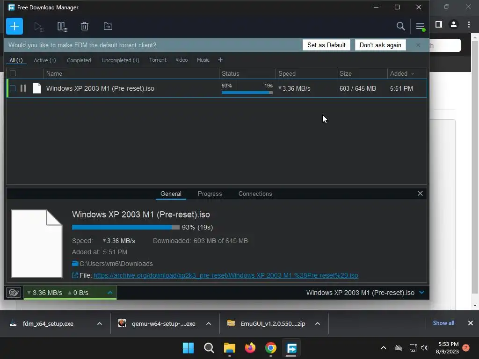Open clock and date in taskbar
The height and width of the screenshot is (359, 479).
click(447, 348)
